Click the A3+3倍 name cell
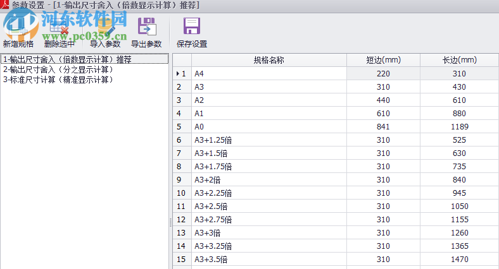The height and width of the screenshot is (269, 499). click(269, 233)
